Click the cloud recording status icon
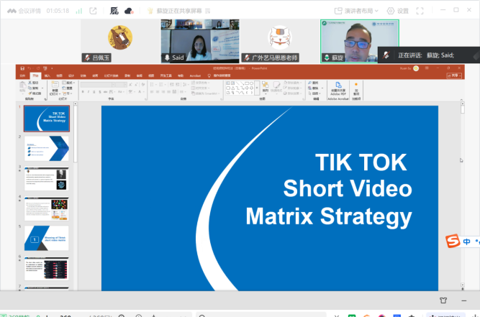The width and height of the screenshot is (480, 317). [129, 11]
